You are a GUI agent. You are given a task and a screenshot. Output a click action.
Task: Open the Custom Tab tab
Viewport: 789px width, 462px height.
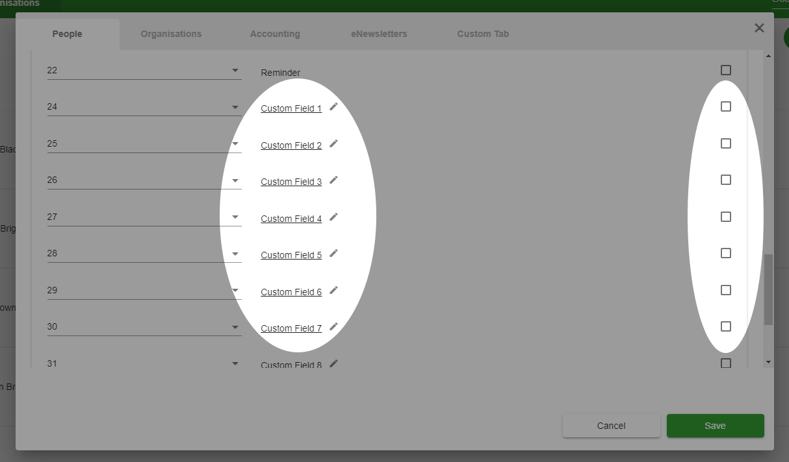point(483,34)
